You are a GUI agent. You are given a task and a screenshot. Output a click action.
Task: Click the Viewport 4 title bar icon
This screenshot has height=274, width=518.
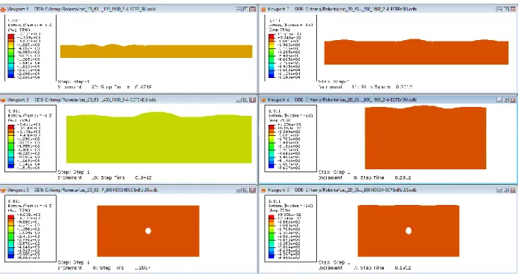[x=263, y=100]
